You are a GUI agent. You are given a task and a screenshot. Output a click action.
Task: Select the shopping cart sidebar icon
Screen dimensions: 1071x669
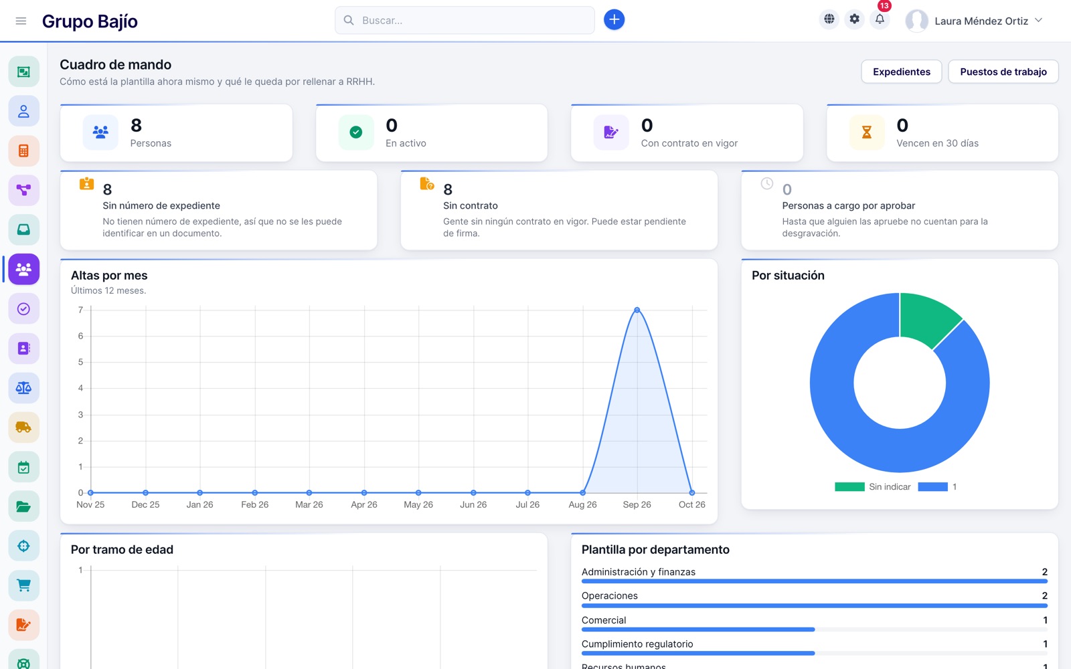[x=23, y=585]
